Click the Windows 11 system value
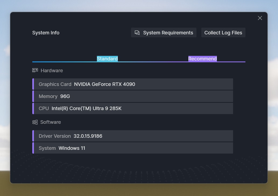278x196 pixels. 72,148
